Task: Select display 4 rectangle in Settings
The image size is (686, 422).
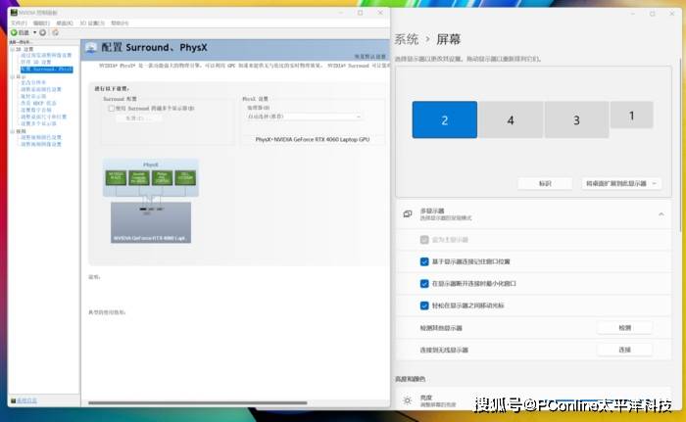Action: (511, 119)
